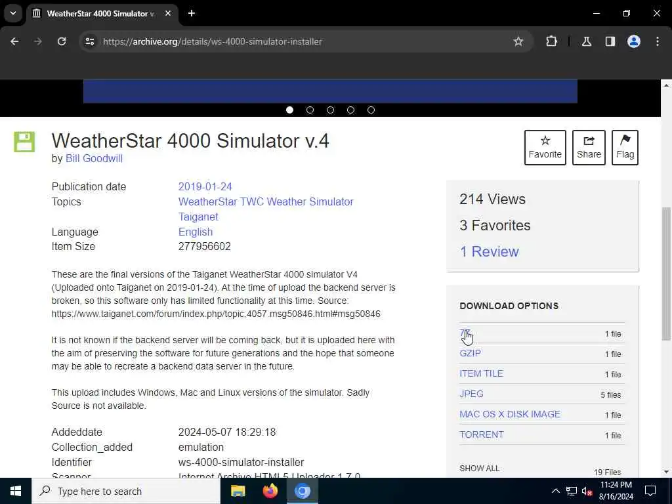Show hidden system tray icons
The width and height of the screenshot is (672, 504).
click(555, 491)
